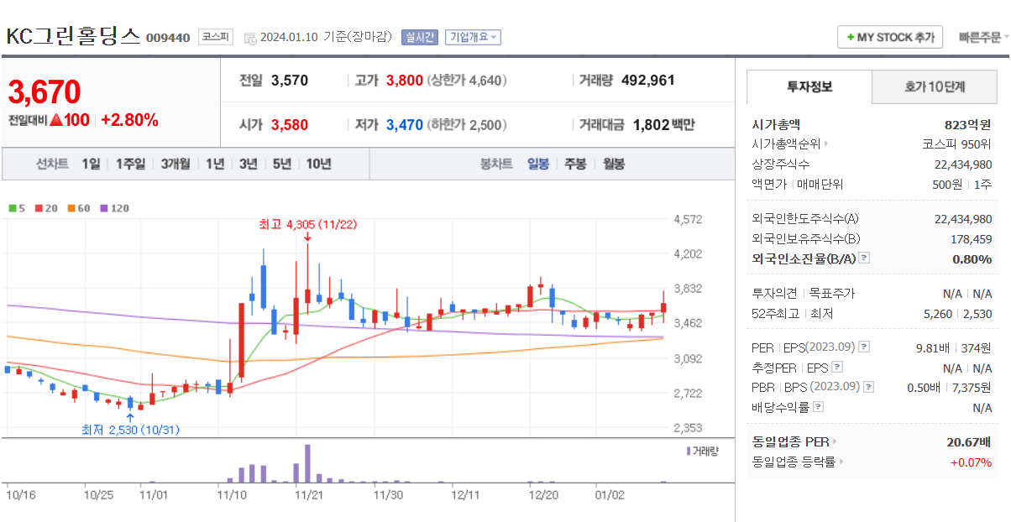
Task: Click the 실시간 badge
Action: [420, 37]
